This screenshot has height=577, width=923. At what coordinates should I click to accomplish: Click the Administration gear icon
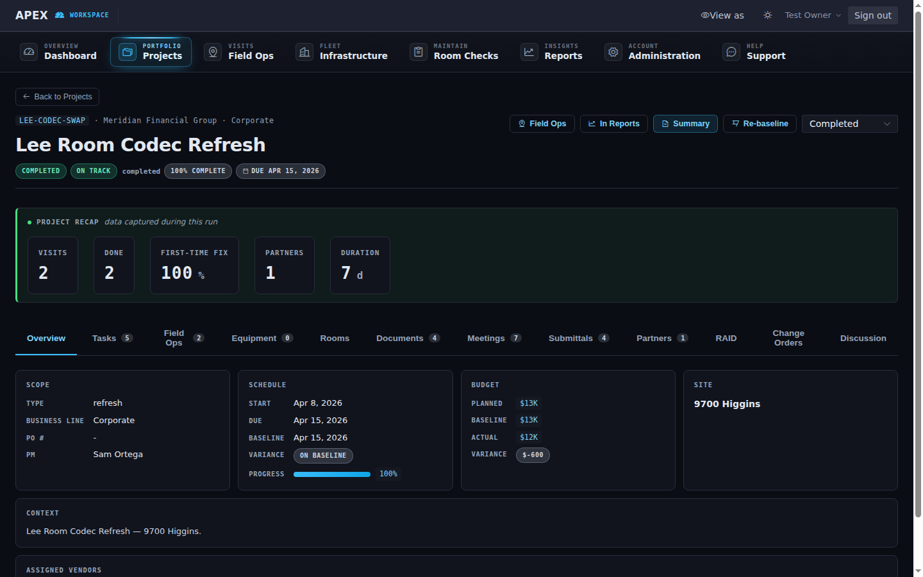point(613,52)
